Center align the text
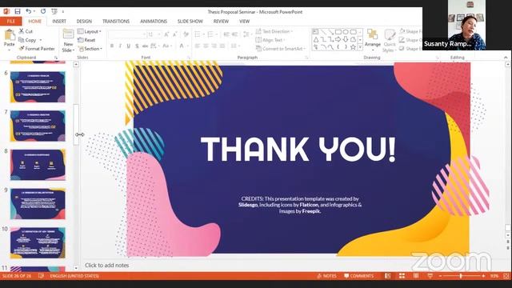Screen dimensions: 512x288 click(x=206, y=46)
